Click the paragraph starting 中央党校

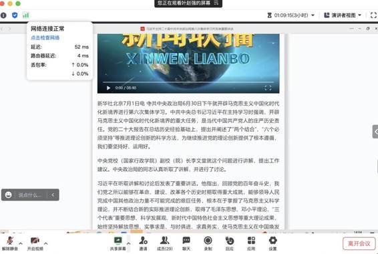point(188,164)
